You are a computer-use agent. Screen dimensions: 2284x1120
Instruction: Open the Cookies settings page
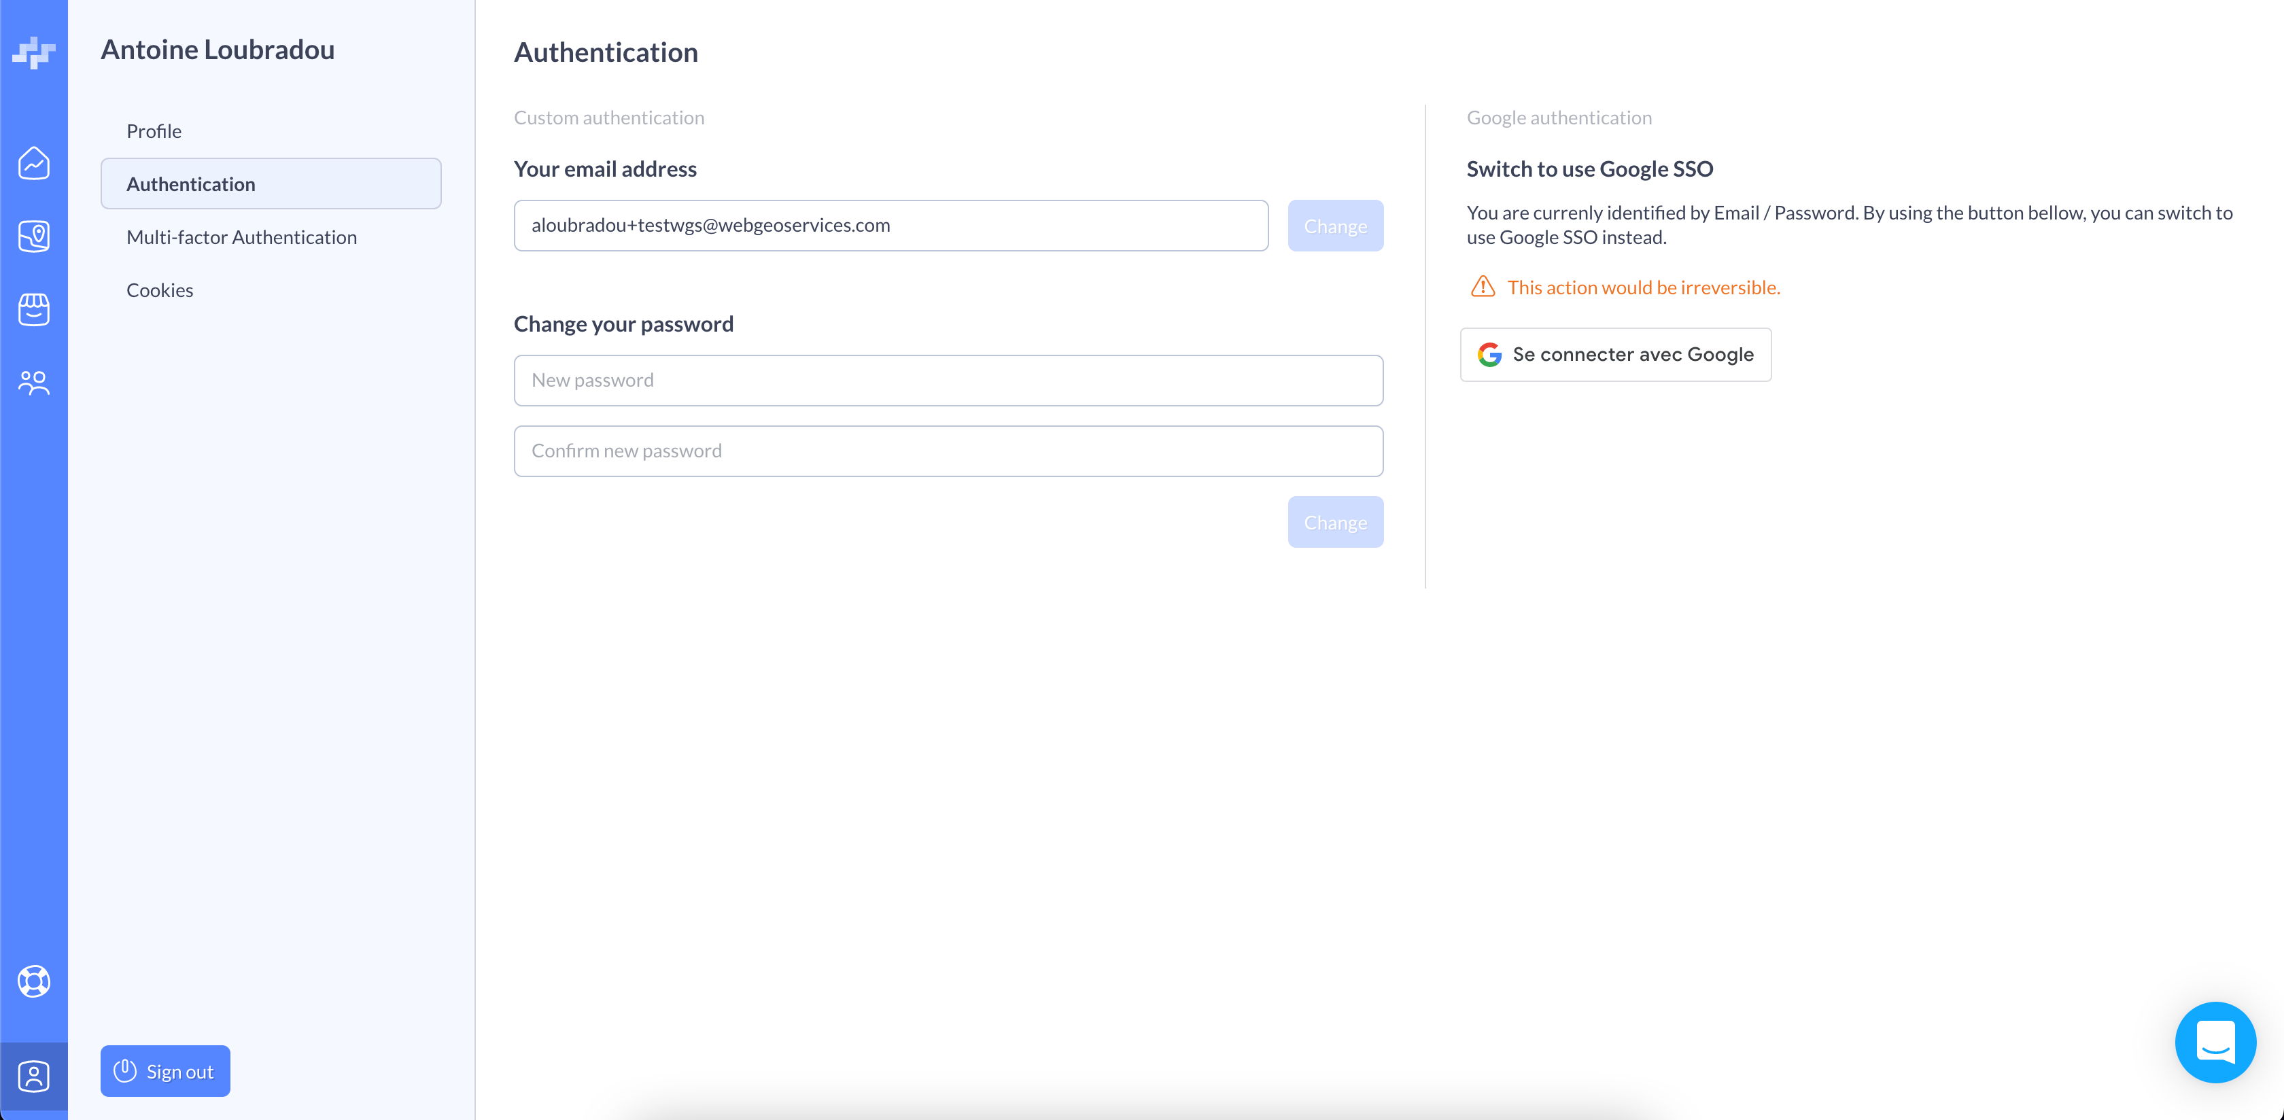160,291
